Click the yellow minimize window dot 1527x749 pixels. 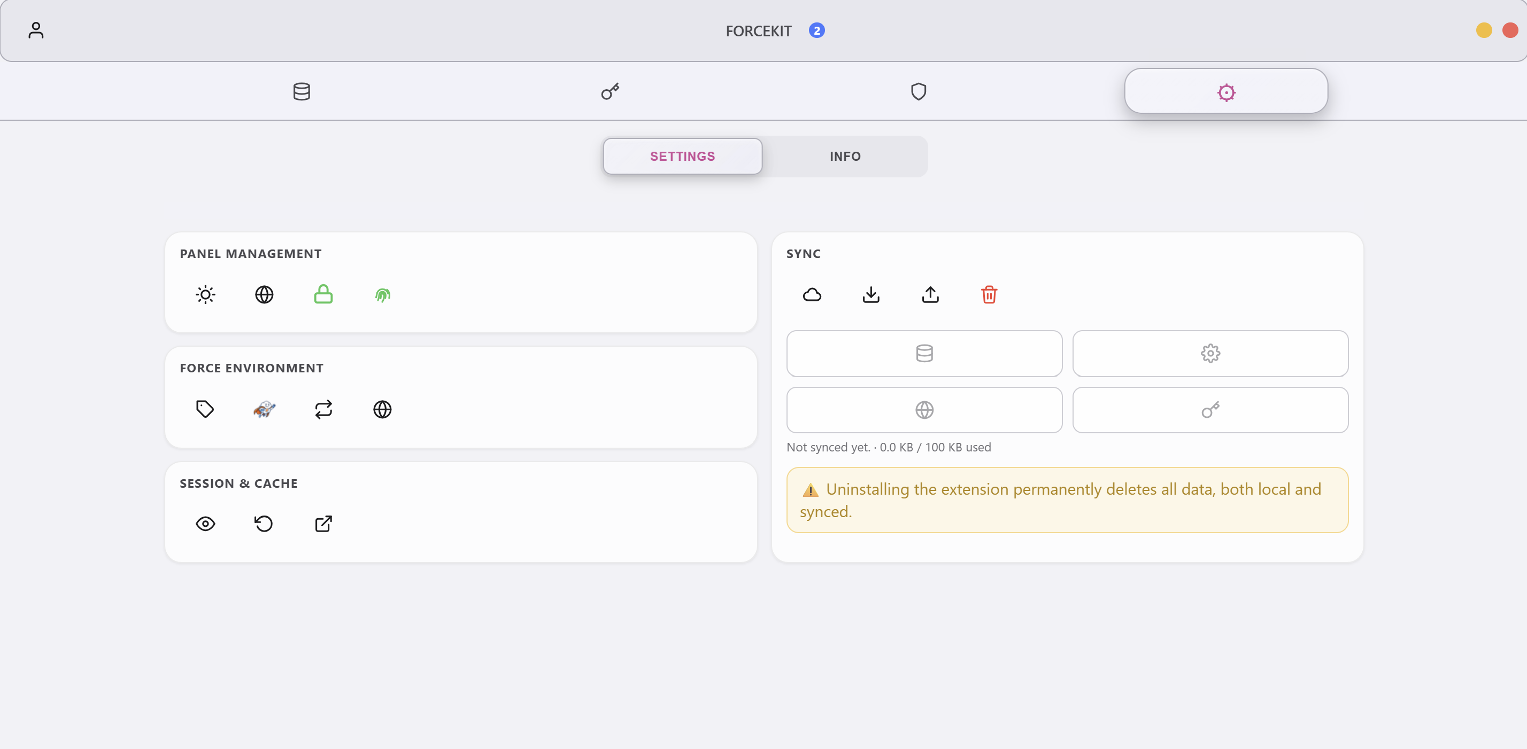[x=1484, y=30]
